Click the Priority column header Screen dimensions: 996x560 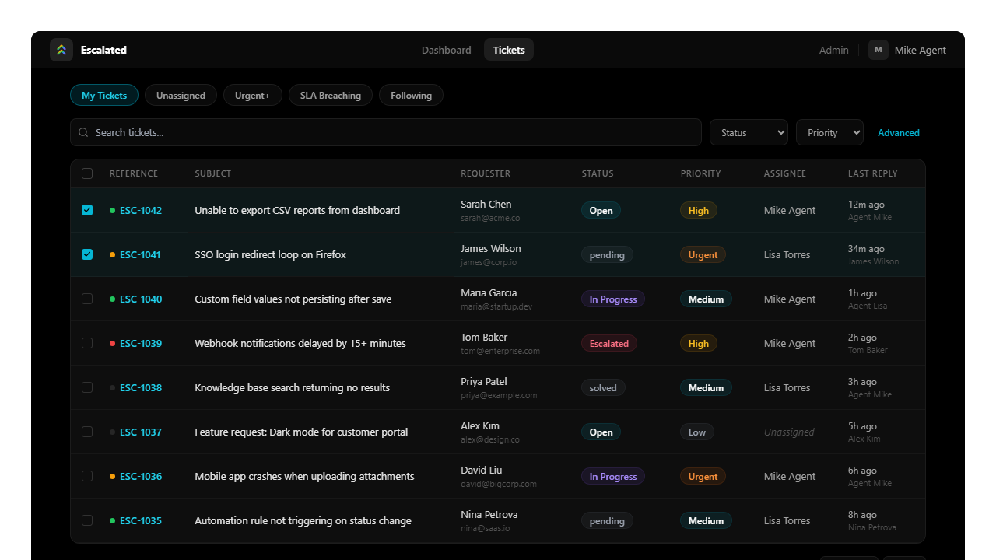point(701,173)
